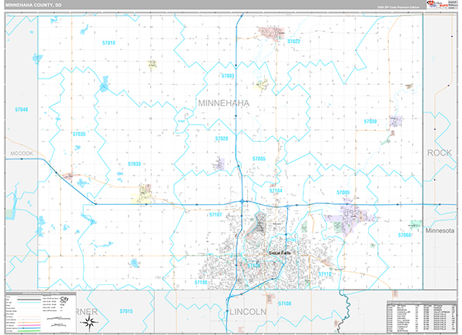
Task: Click the LINCOLN county label
Action: (x=246, y=311)
